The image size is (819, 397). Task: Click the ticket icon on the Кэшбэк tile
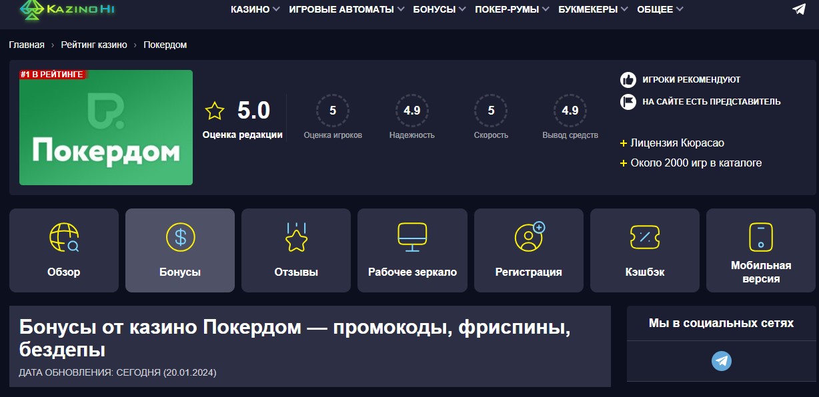click(645, 237)
